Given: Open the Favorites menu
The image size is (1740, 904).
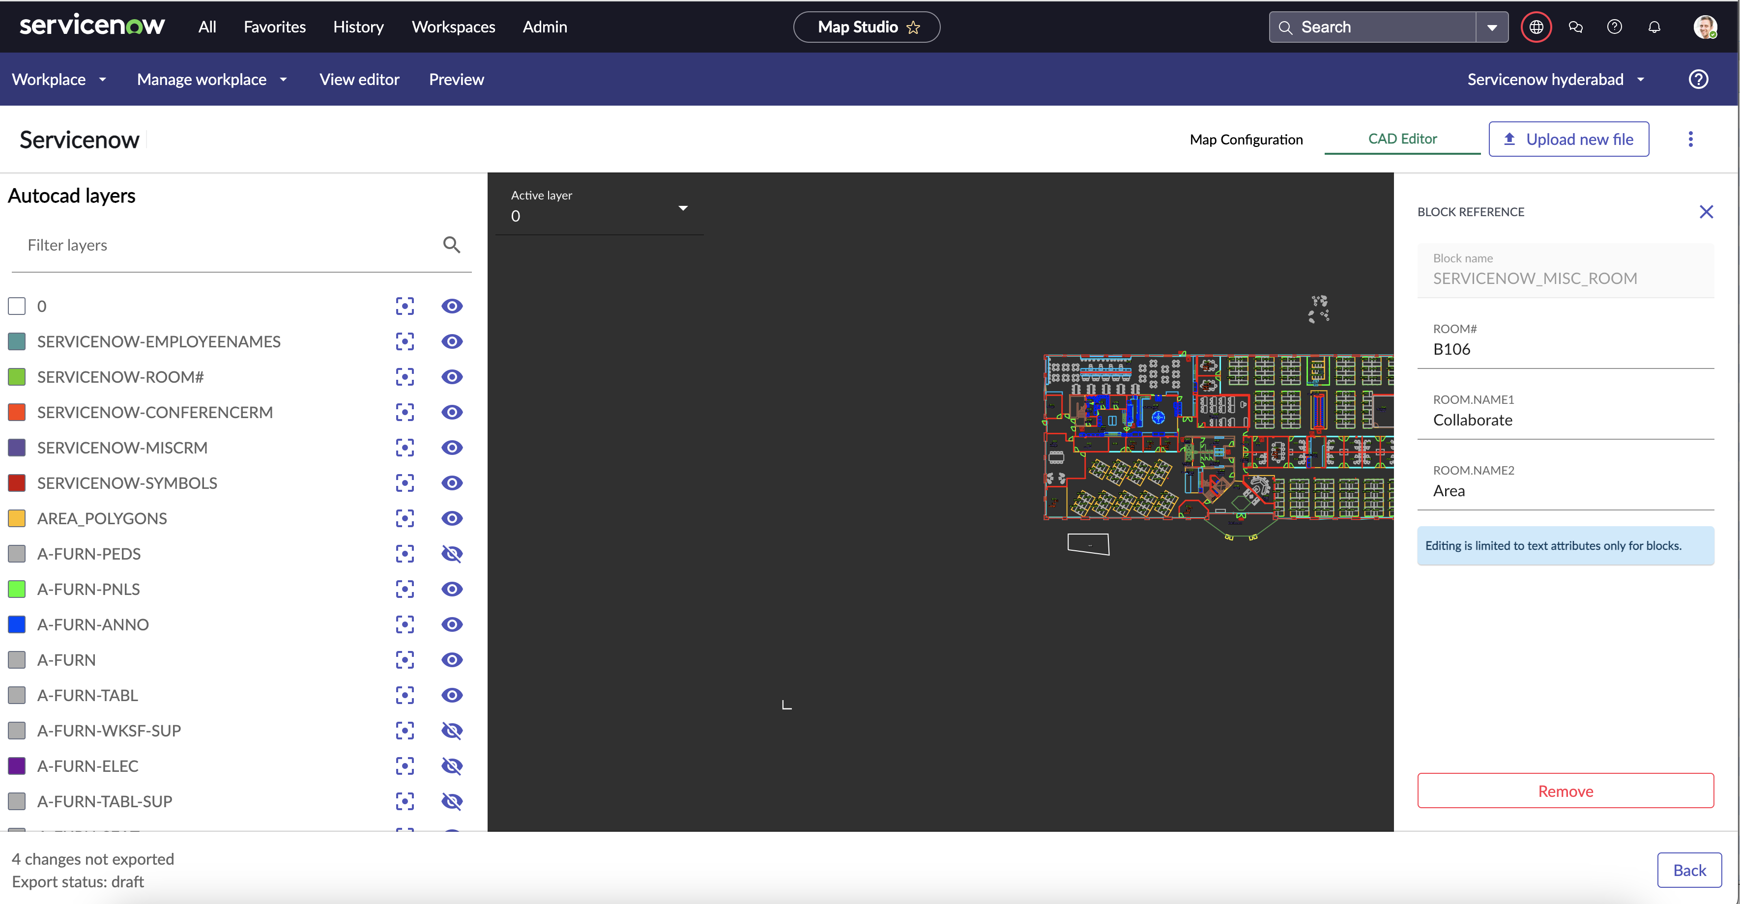Looking at the screenshot, I should (274, 27).
